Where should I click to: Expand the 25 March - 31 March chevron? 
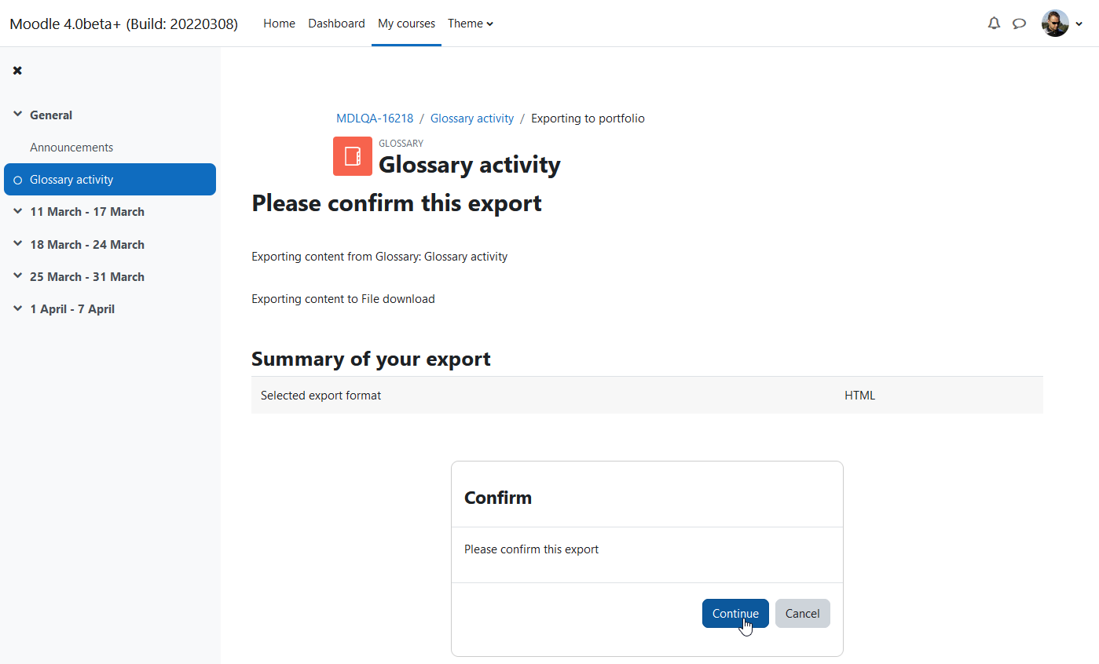tap(18, 276)
